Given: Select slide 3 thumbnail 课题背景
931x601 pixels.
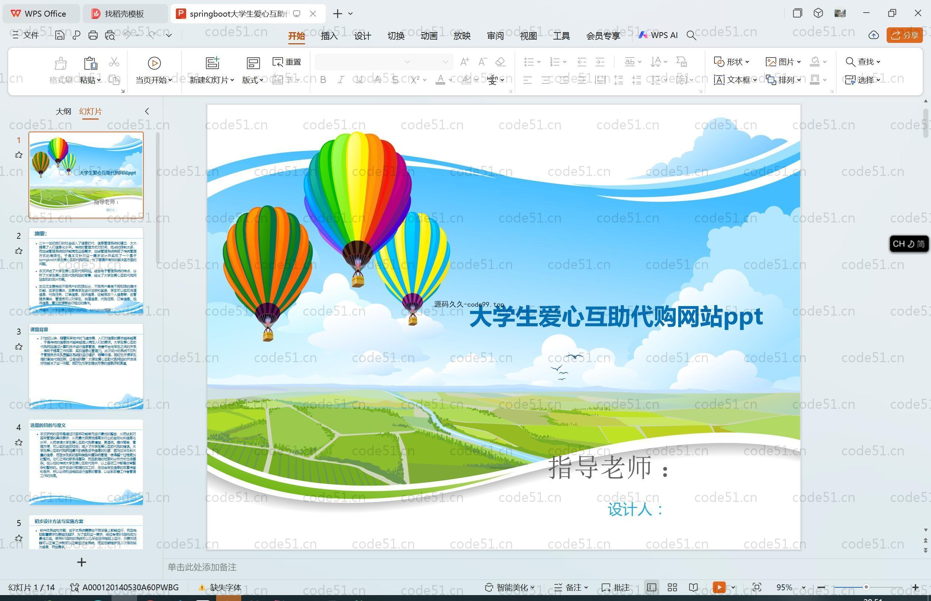Looking at the screenshot, I should [86, 366].
